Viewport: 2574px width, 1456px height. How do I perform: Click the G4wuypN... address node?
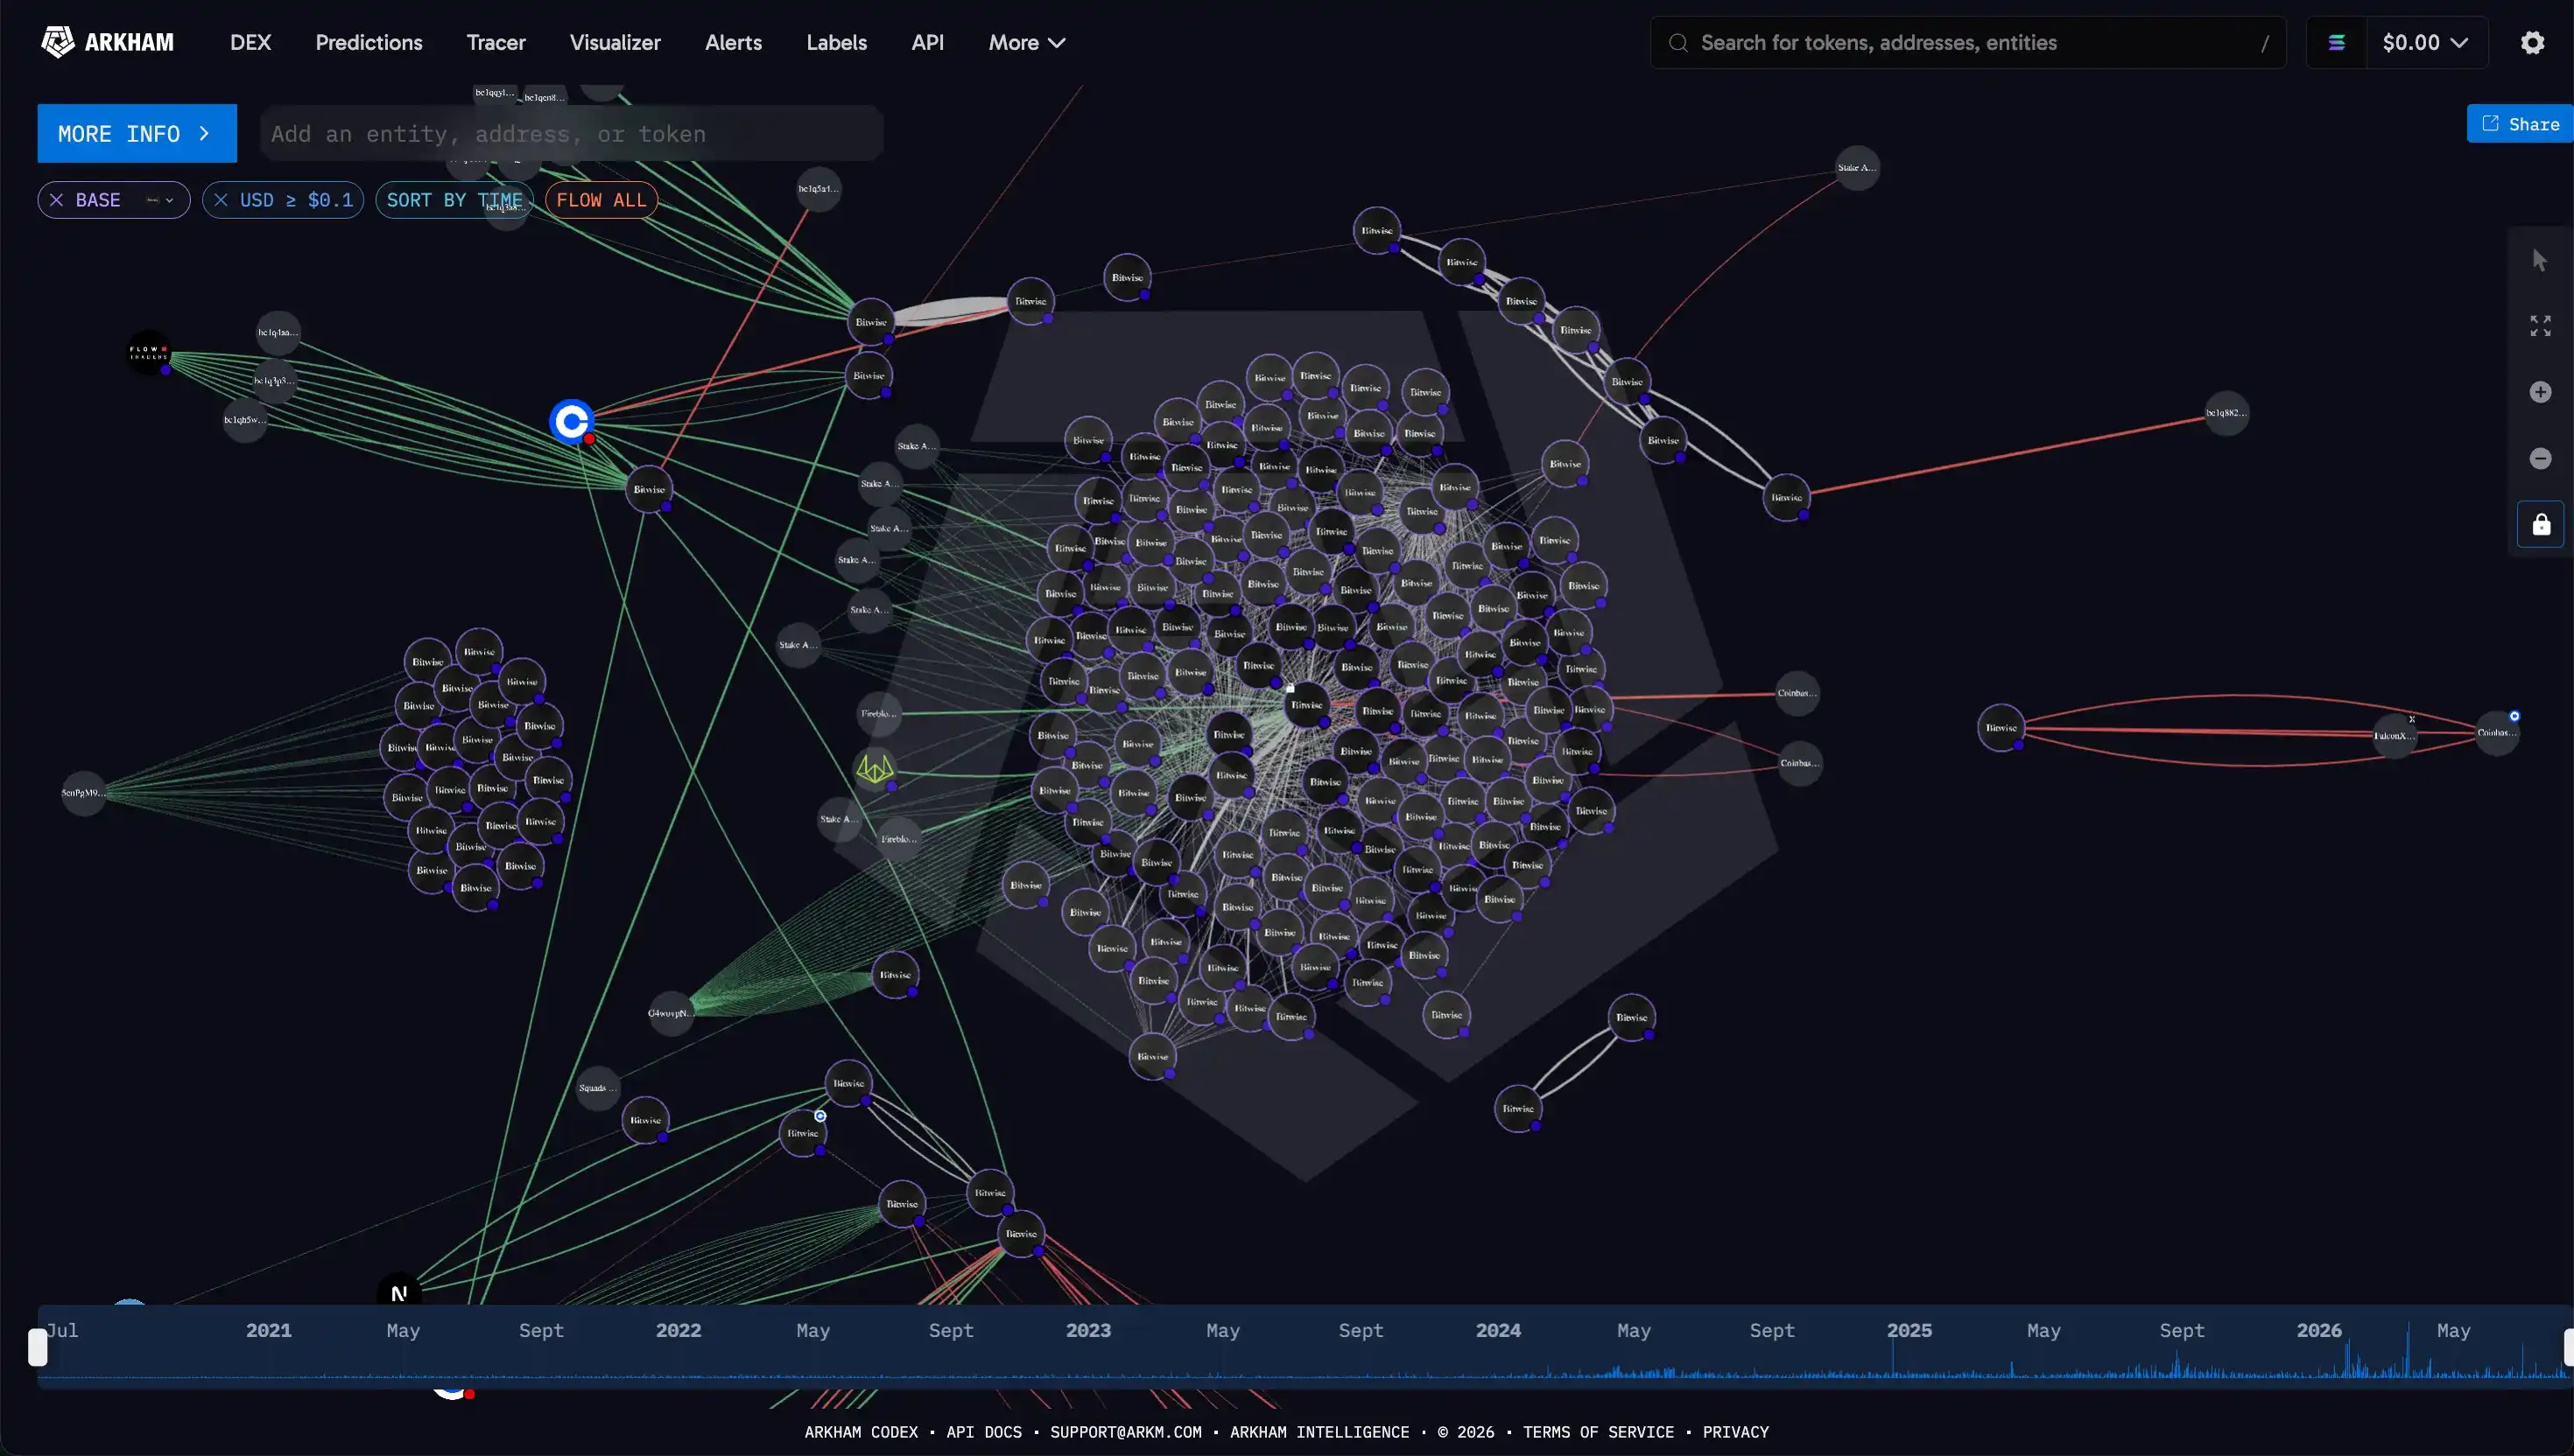[x=671, y=1013]
